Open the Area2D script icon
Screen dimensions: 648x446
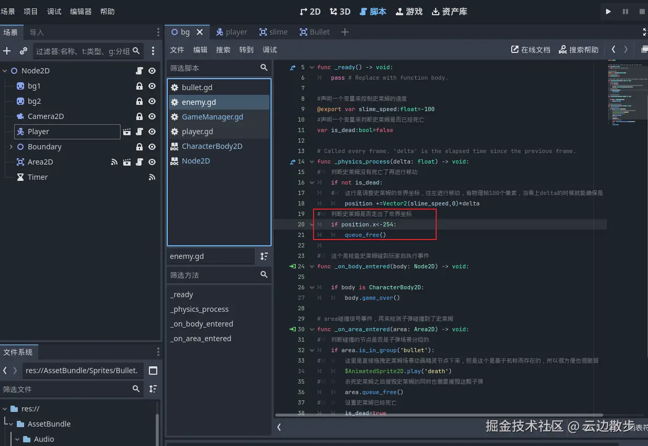139,162
